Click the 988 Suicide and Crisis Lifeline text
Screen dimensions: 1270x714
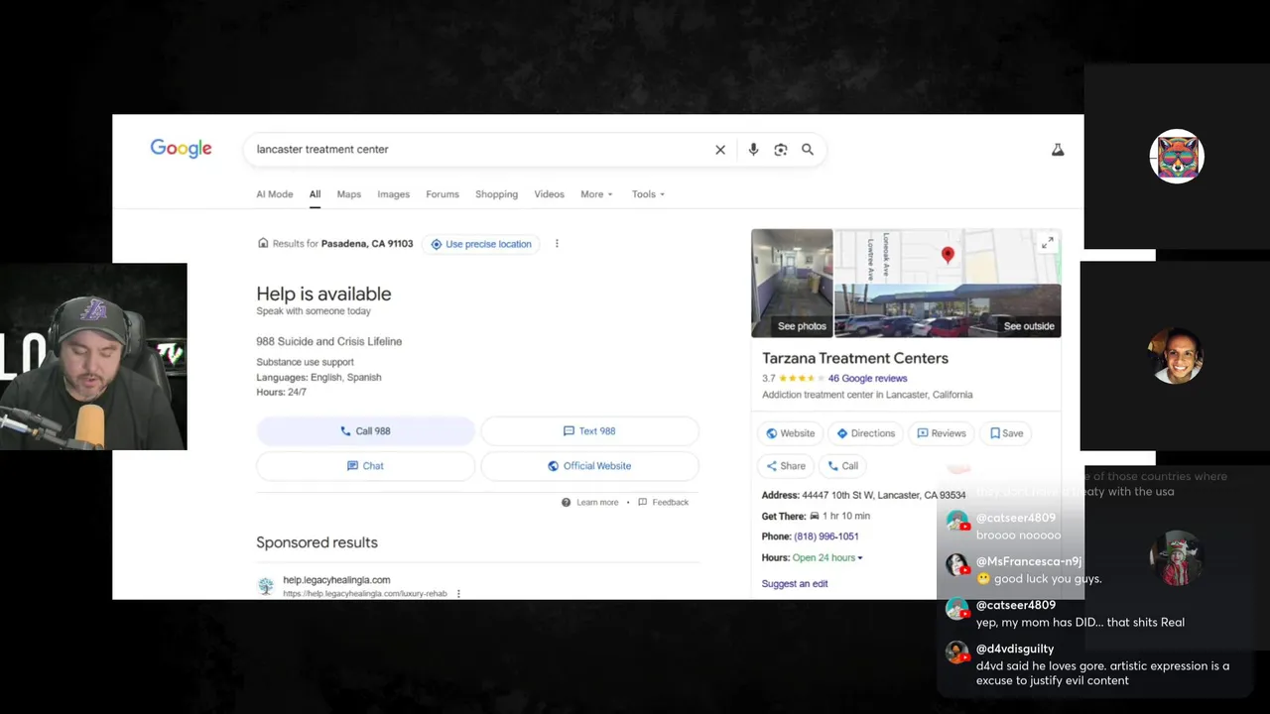click(x=328, y=341)
